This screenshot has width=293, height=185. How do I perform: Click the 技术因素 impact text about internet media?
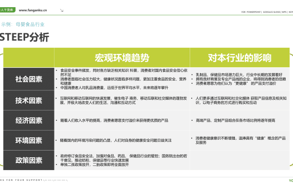click(241, 100)
